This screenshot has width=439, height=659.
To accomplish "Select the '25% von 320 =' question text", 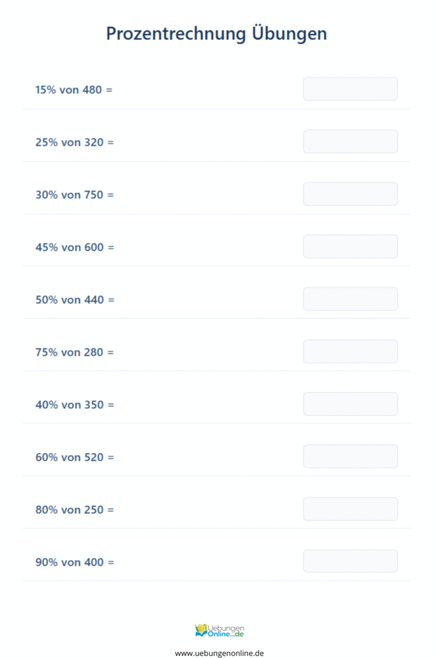I will pyautogui.click(x=75, y=142).
